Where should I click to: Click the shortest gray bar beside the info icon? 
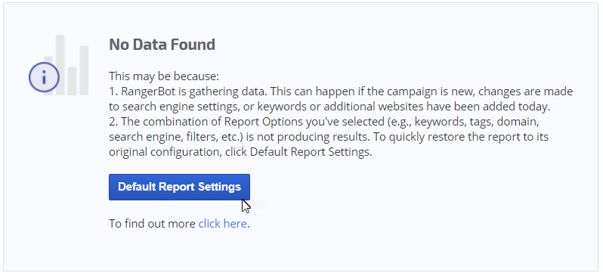coord(73,81)
